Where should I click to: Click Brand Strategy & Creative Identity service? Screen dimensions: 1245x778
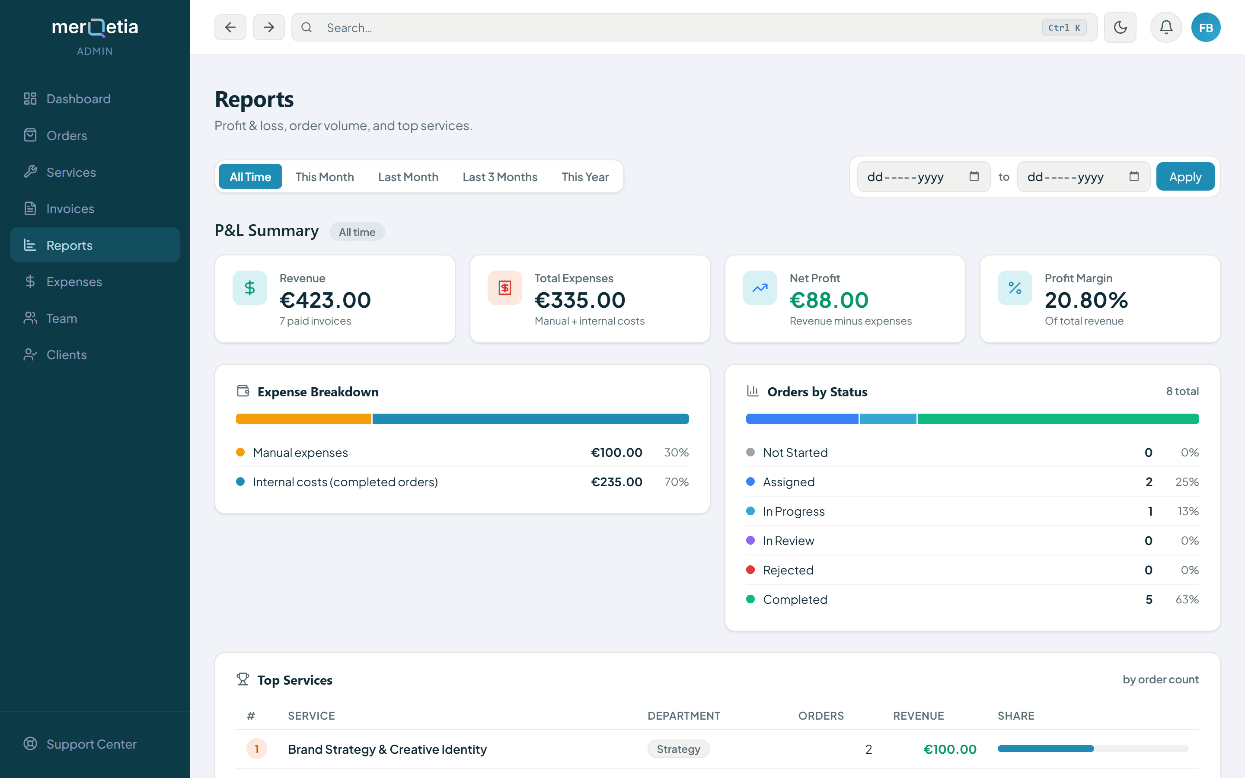pos(387,749)
